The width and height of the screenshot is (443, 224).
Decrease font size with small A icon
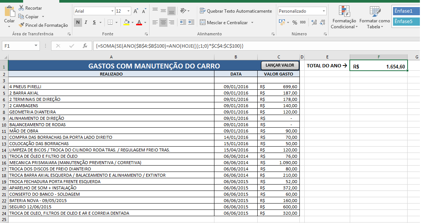pyautogui.click(x=144, y=11)
